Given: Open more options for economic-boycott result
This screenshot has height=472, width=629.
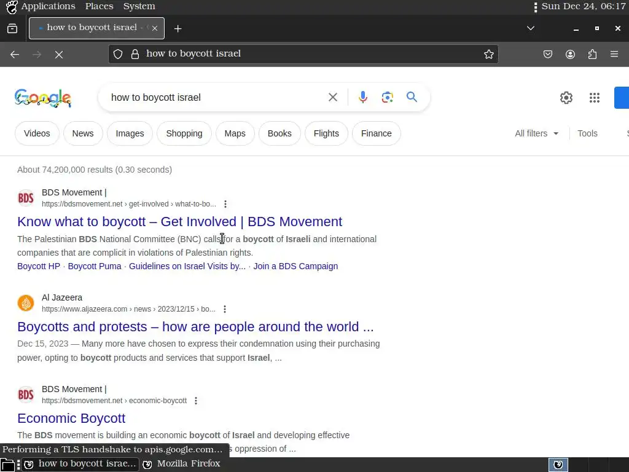Looking at the screenshot, I should tap(196, 401).
